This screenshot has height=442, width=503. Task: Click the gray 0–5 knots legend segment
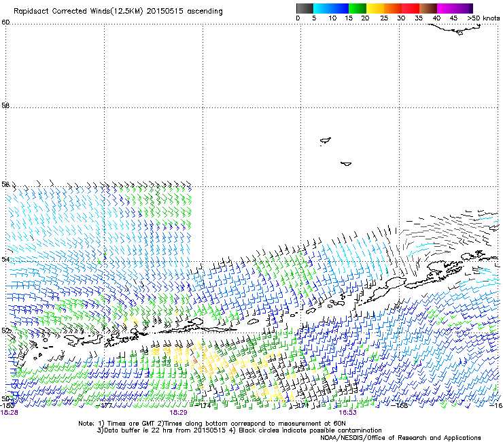point(305,8)
